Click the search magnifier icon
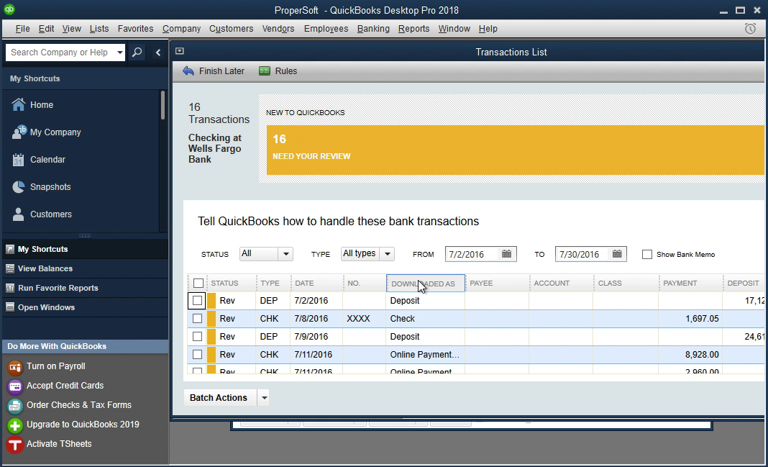The height and width of the screenshot is (467, 768). coord(137,53)
